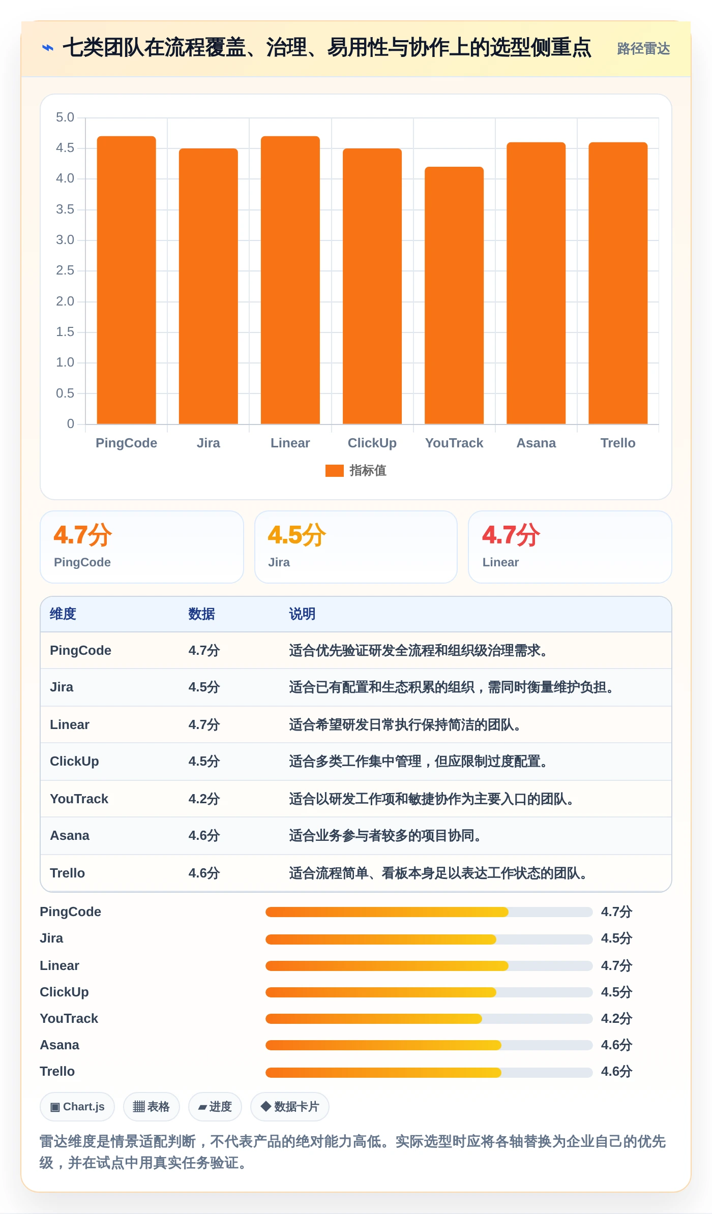Click 适合多类工作集中管理 description text

pos(418,761)
